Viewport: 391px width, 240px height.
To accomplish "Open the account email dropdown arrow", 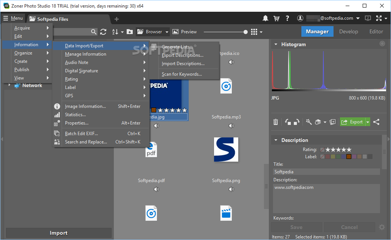I will pos(358,18).
